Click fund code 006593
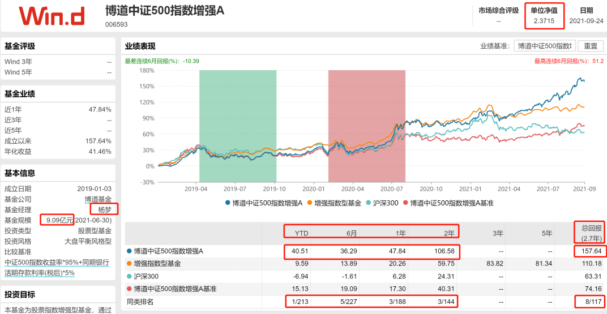Image resolution: width=607 pixels, height=314 pixels. [116, 24]
